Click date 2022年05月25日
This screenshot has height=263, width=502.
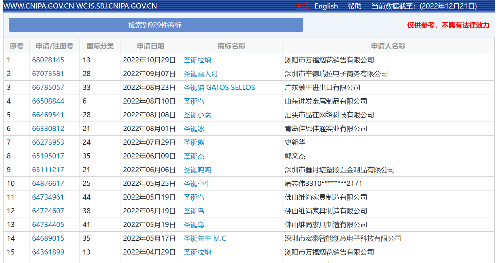[x=150, y=184]
